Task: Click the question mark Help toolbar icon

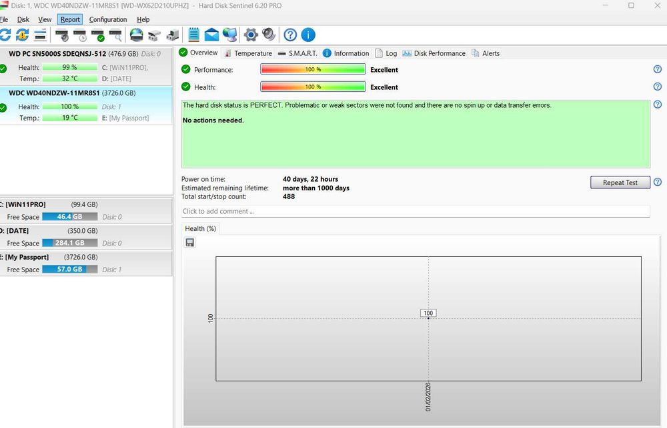Action: (x=290, y=35)
